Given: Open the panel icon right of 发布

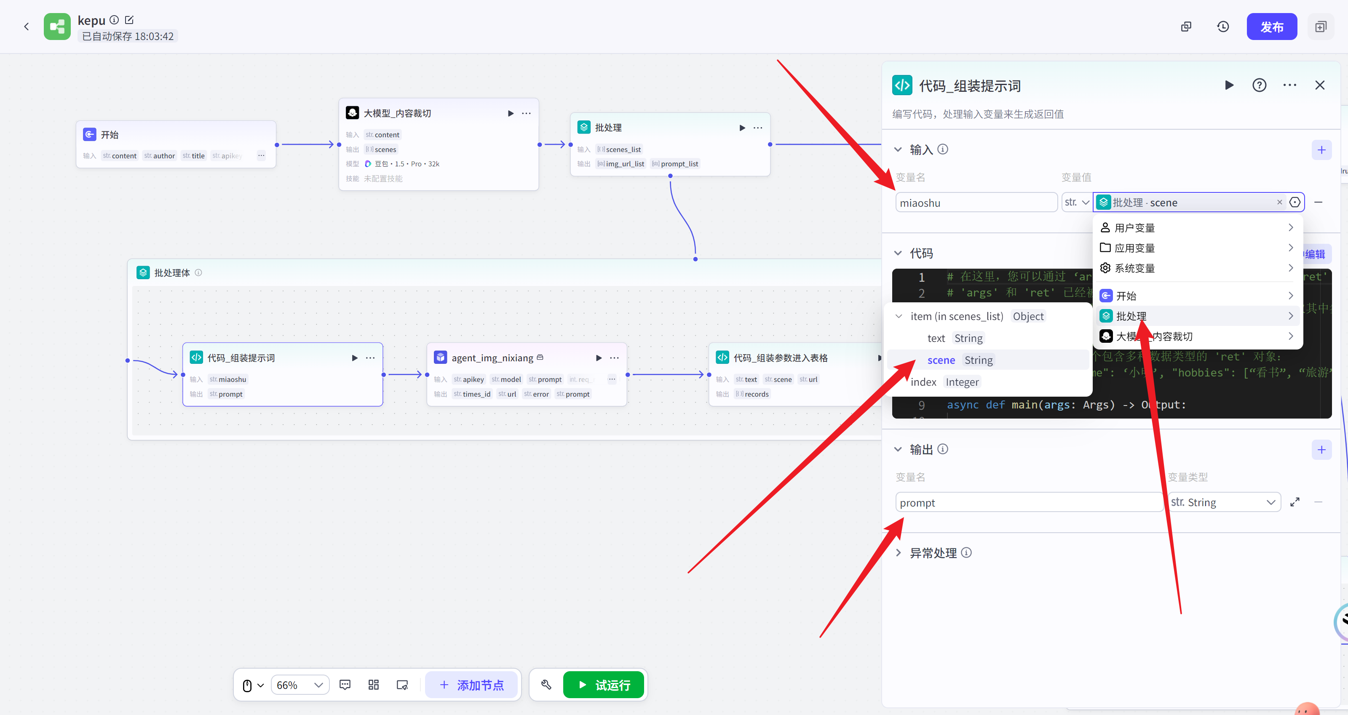Looking at the screenshot, I should tap(1321, 27).
